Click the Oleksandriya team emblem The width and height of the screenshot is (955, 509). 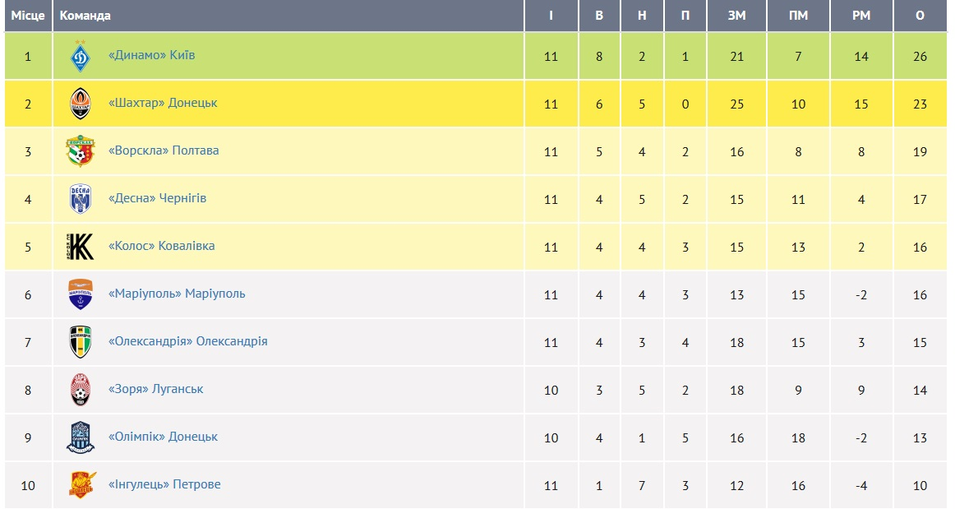(x=81, y=342)
